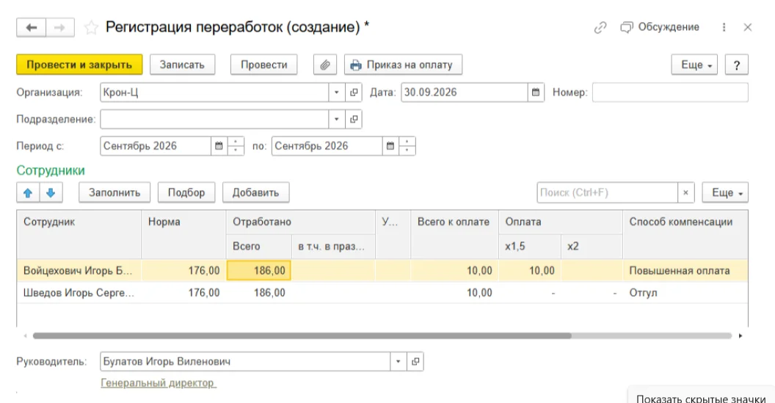
Task: Open the Обсуждение discussion panel
Action: pyautogui.click(x=659, y=27)
